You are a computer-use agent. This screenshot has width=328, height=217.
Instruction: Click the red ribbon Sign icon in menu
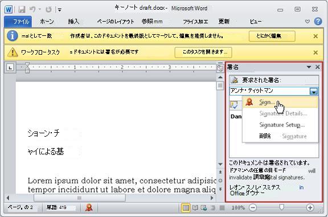tap(249, 102)
